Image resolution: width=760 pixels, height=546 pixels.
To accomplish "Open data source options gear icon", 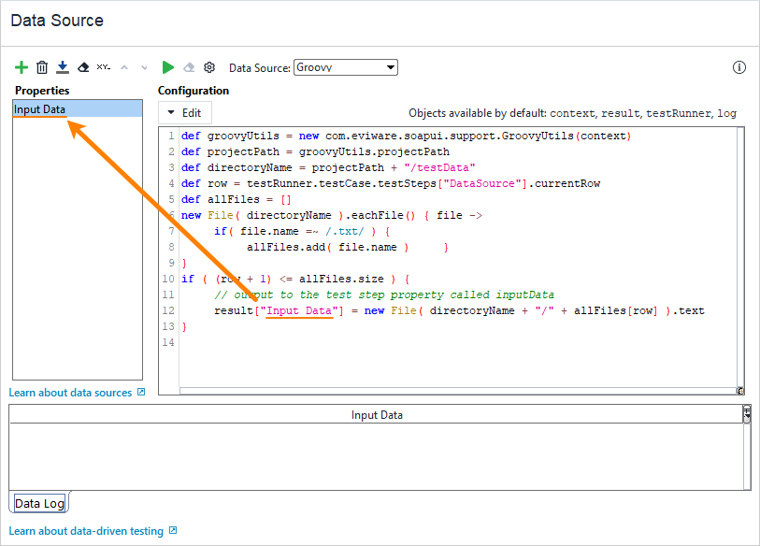I will click(x=209, y=67).
